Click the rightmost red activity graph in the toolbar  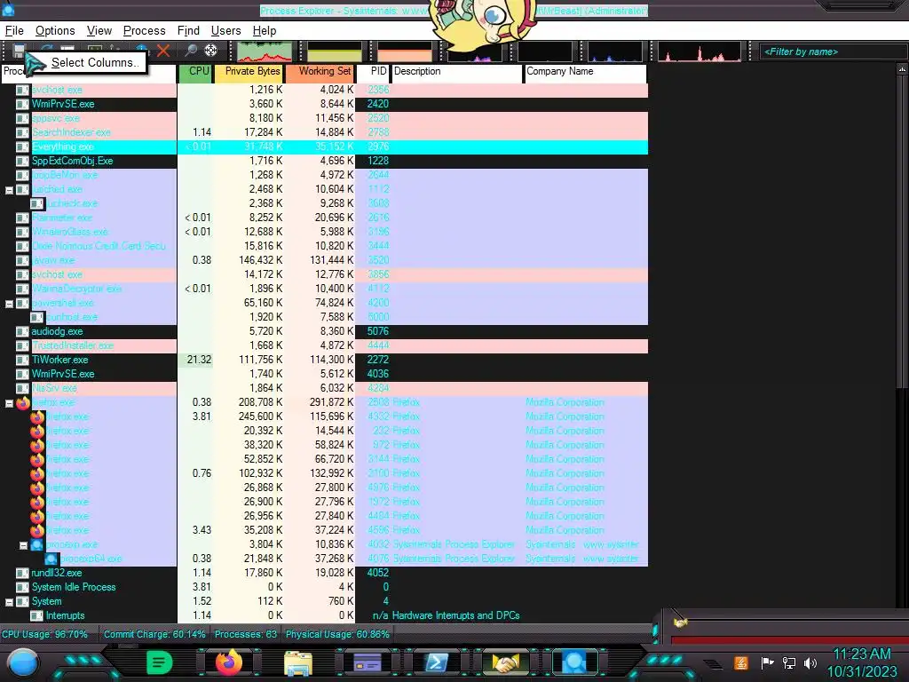coord(700,52)
